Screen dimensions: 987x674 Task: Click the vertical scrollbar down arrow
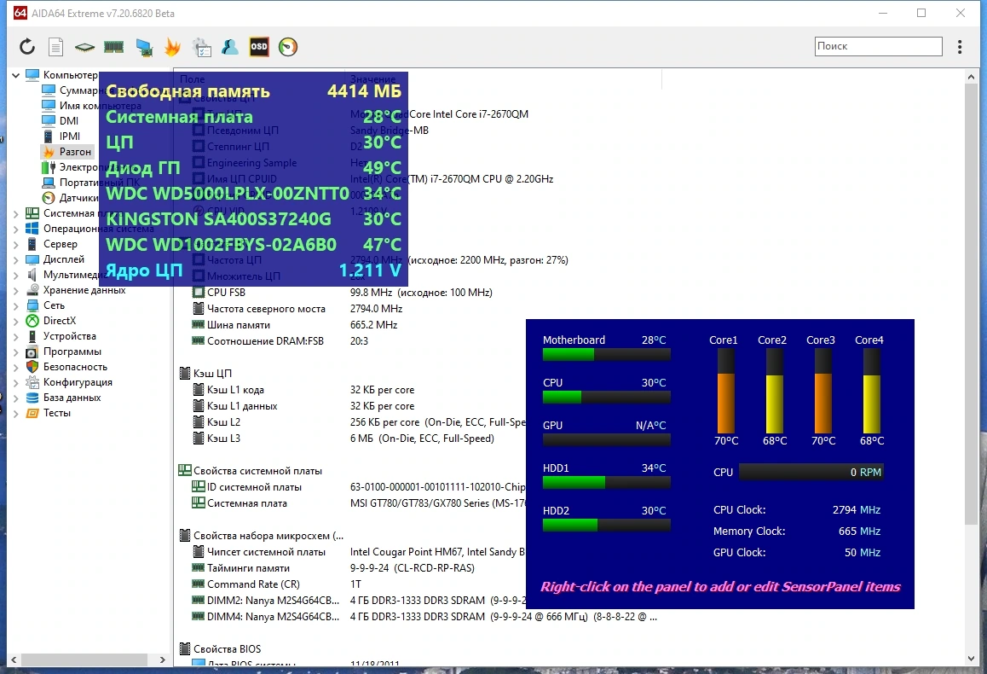[970, 659]
